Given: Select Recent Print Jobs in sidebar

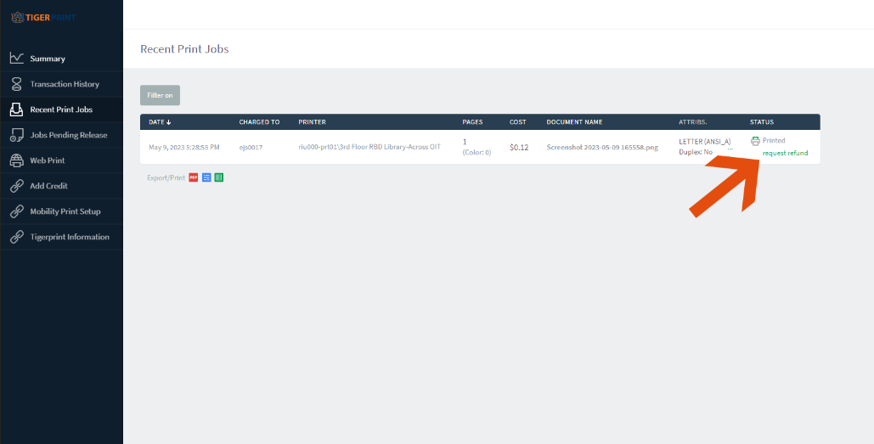Looking at the screenshot, I should click(61, 110).
